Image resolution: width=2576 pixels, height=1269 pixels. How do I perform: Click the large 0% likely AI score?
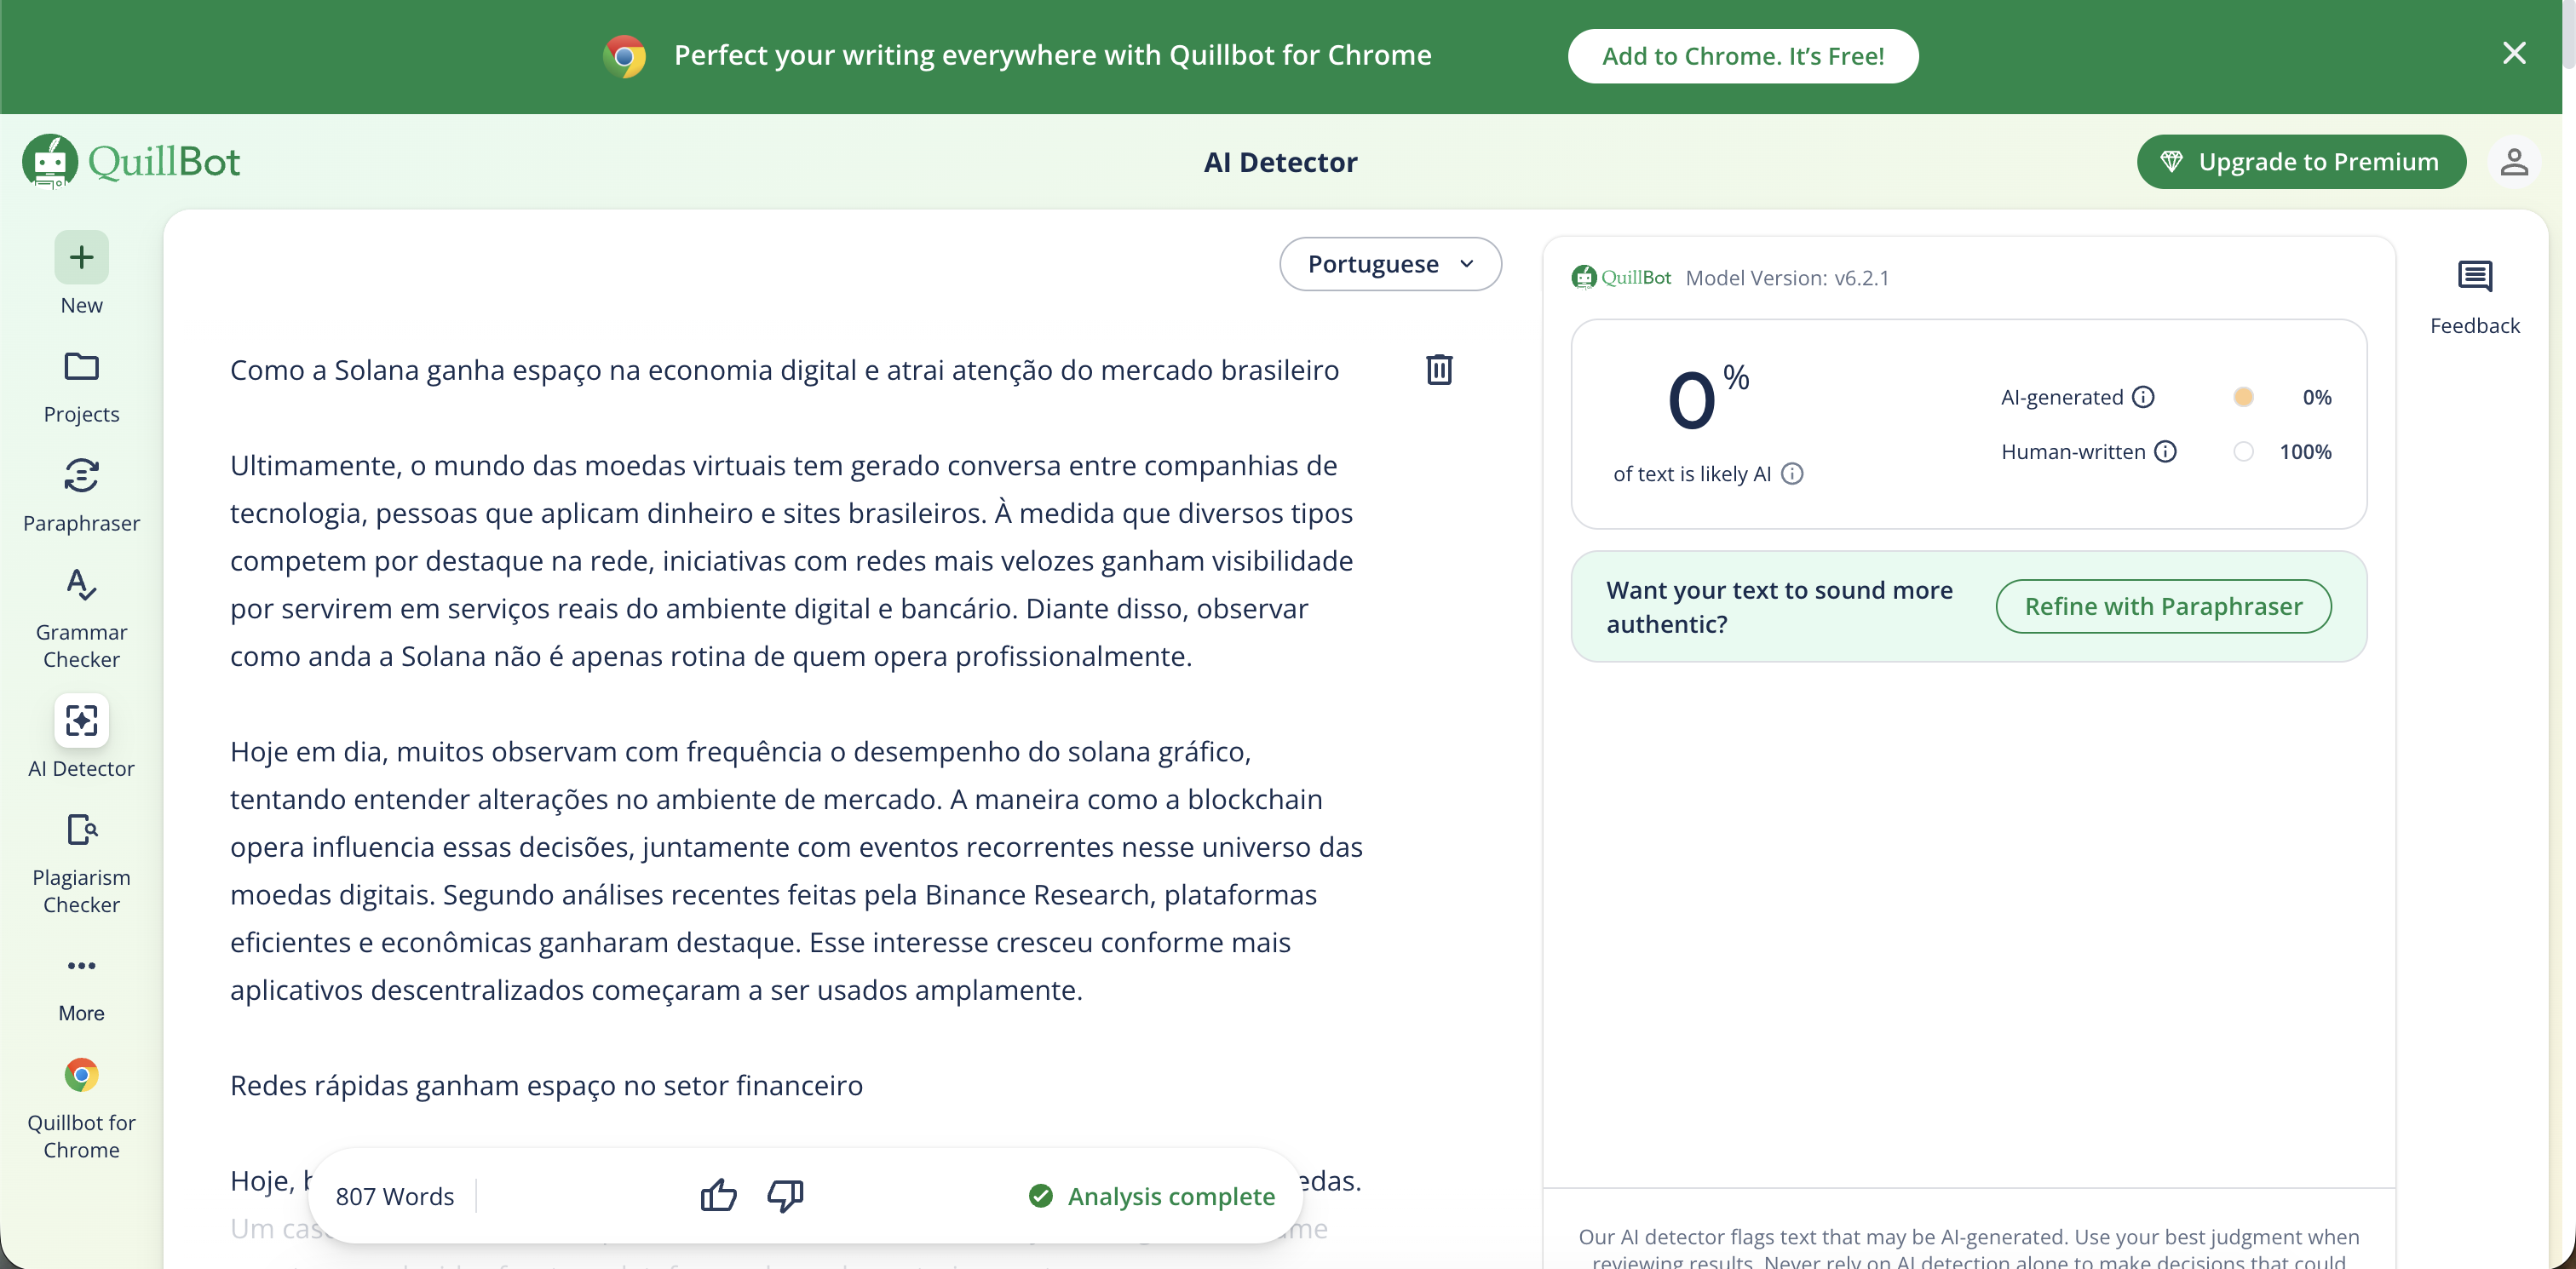1708,398
